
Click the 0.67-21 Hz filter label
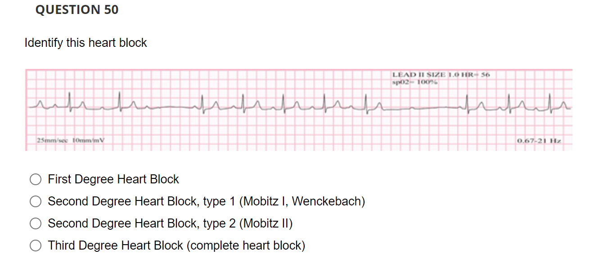[538, 140]
